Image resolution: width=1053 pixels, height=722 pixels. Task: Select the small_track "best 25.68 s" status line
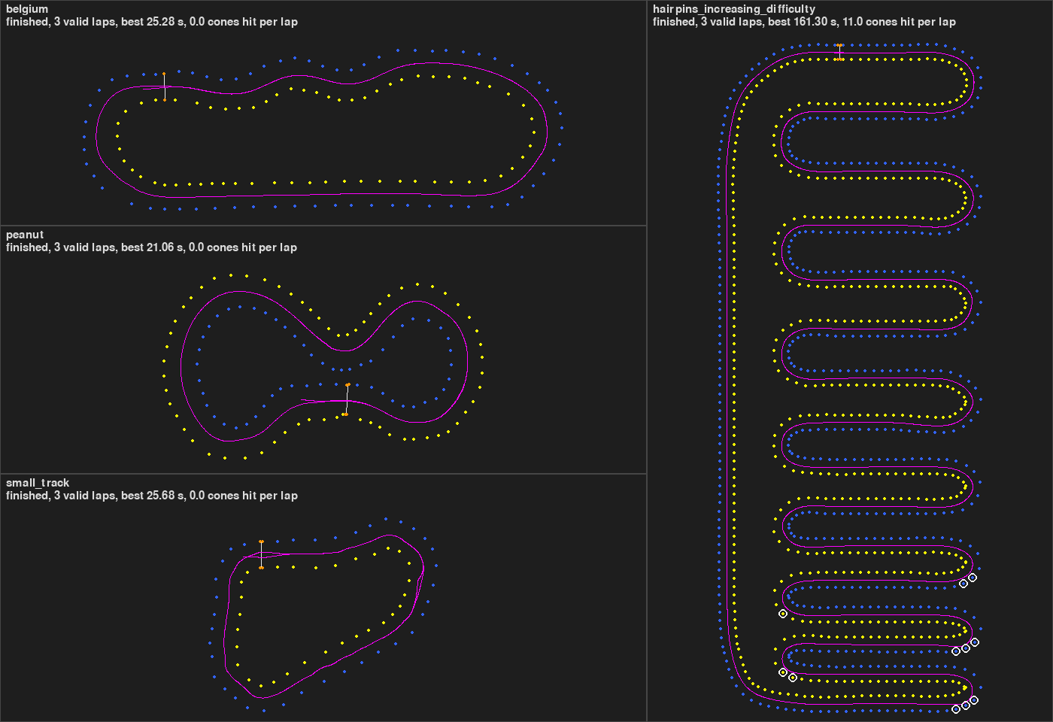tap(152, 496)
